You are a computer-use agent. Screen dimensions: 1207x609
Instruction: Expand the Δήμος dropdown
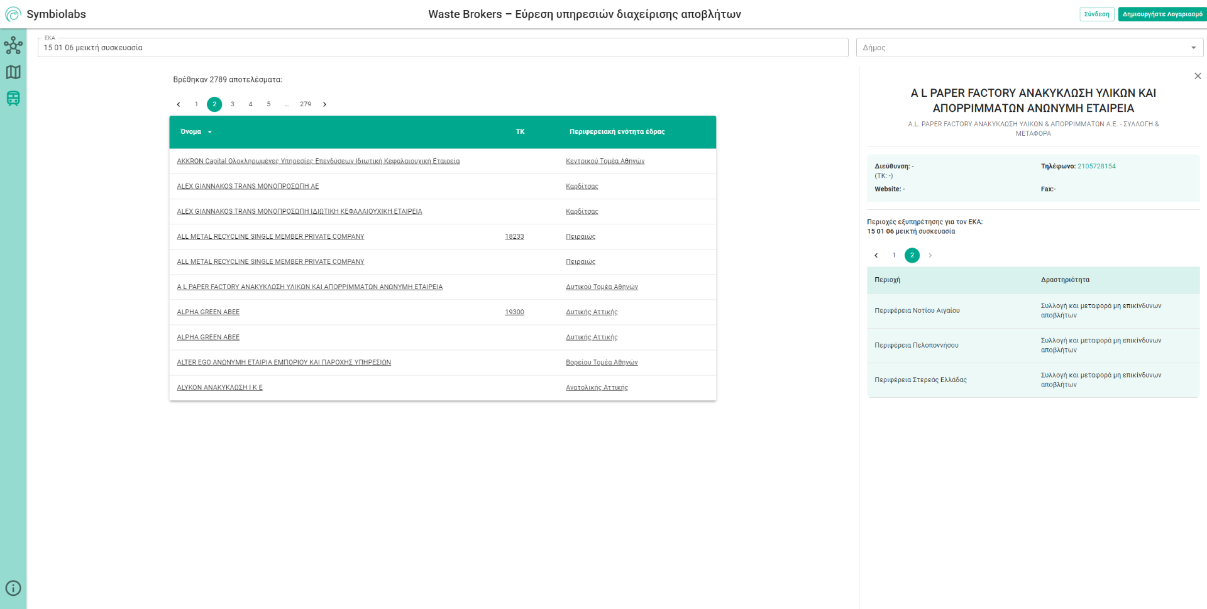coord(1193,48)
